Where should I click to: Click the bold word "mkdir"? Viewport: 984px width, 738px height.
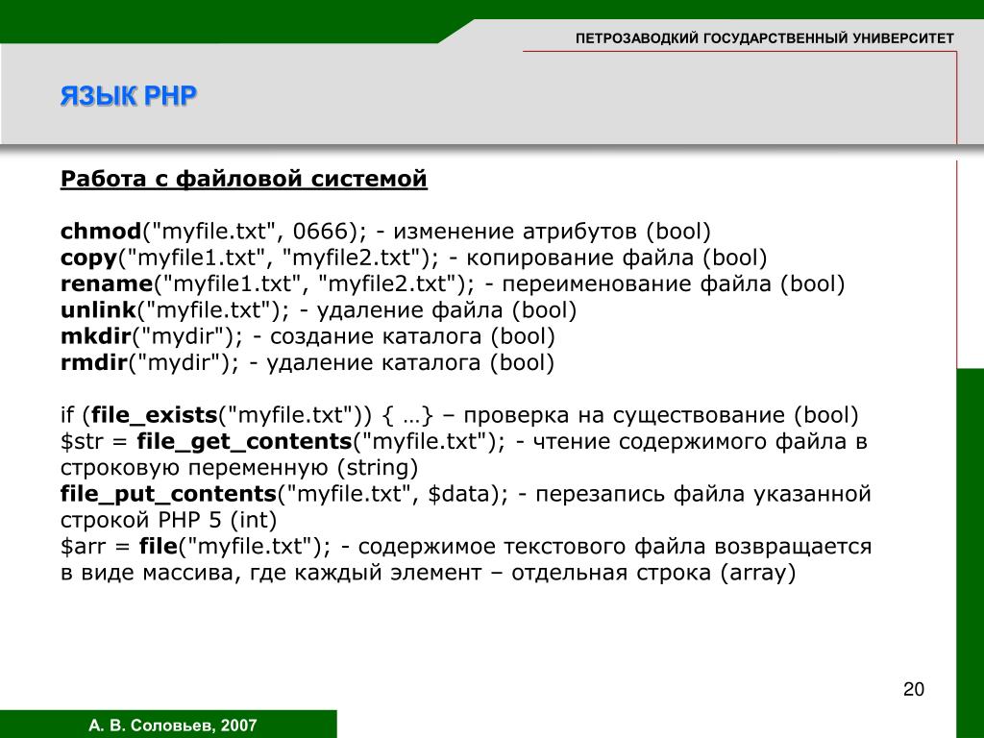[x=95, y=336]
